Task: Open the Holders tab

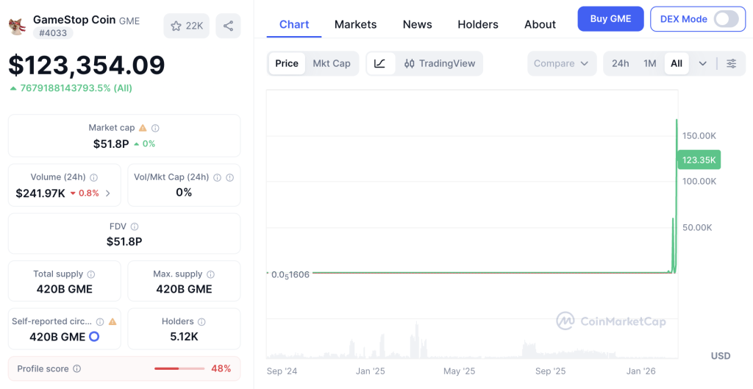Action: click(x=478, y=24)
